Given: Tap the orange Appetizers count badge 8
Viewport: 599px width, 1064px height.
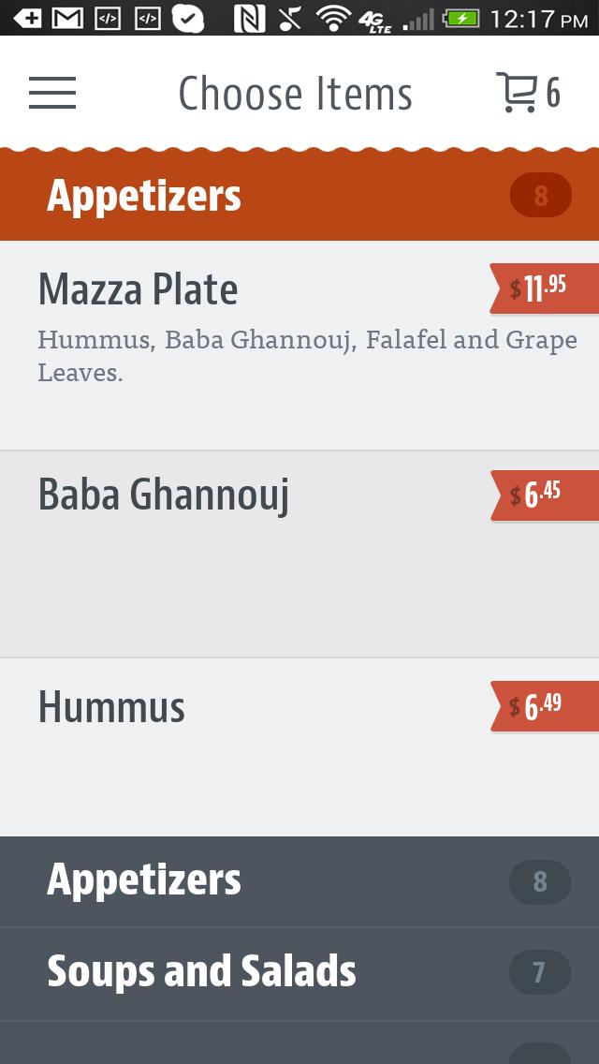Looking at the screenshot, I should tap(540, 196).
